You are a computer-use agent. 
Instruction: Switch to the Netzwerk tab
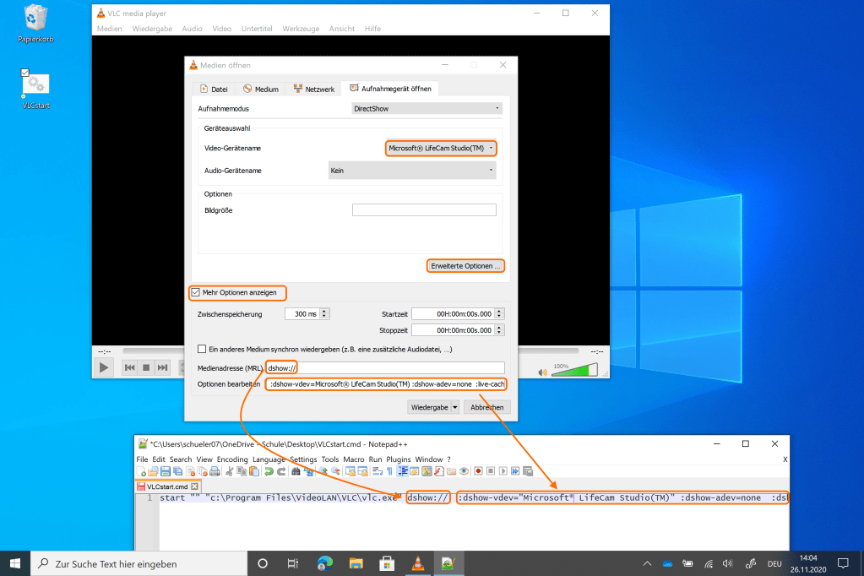(x=313, y=89)
